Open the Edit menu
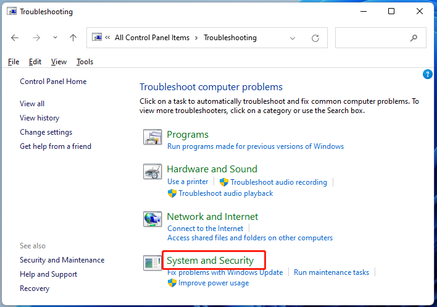Viewport: 437px width, 307px height. pyautogui.click(x=35, y=62)
